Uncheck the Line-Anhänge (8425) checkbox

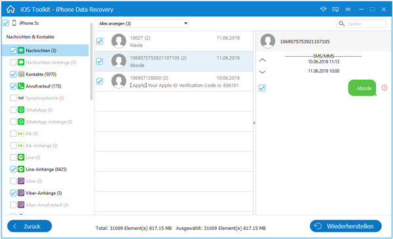pyautogui.click(x=13, y=169)
